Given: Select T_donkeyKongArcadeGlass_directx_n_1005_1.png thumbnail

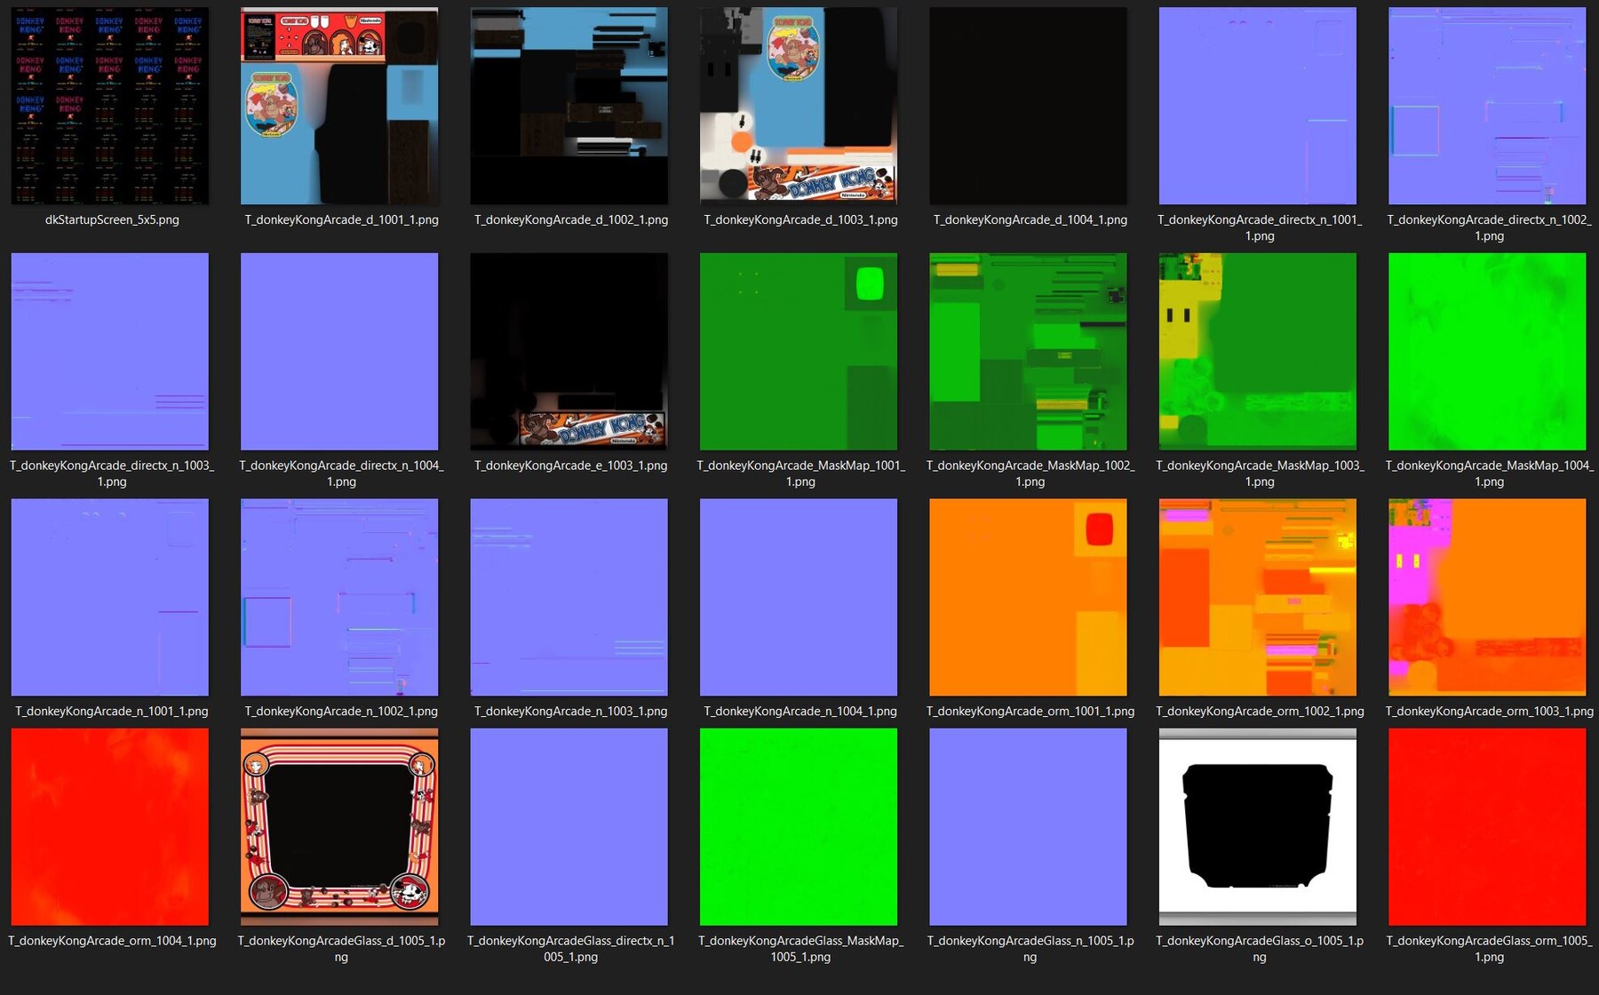Looking at the screenshot, I should 569,827.
